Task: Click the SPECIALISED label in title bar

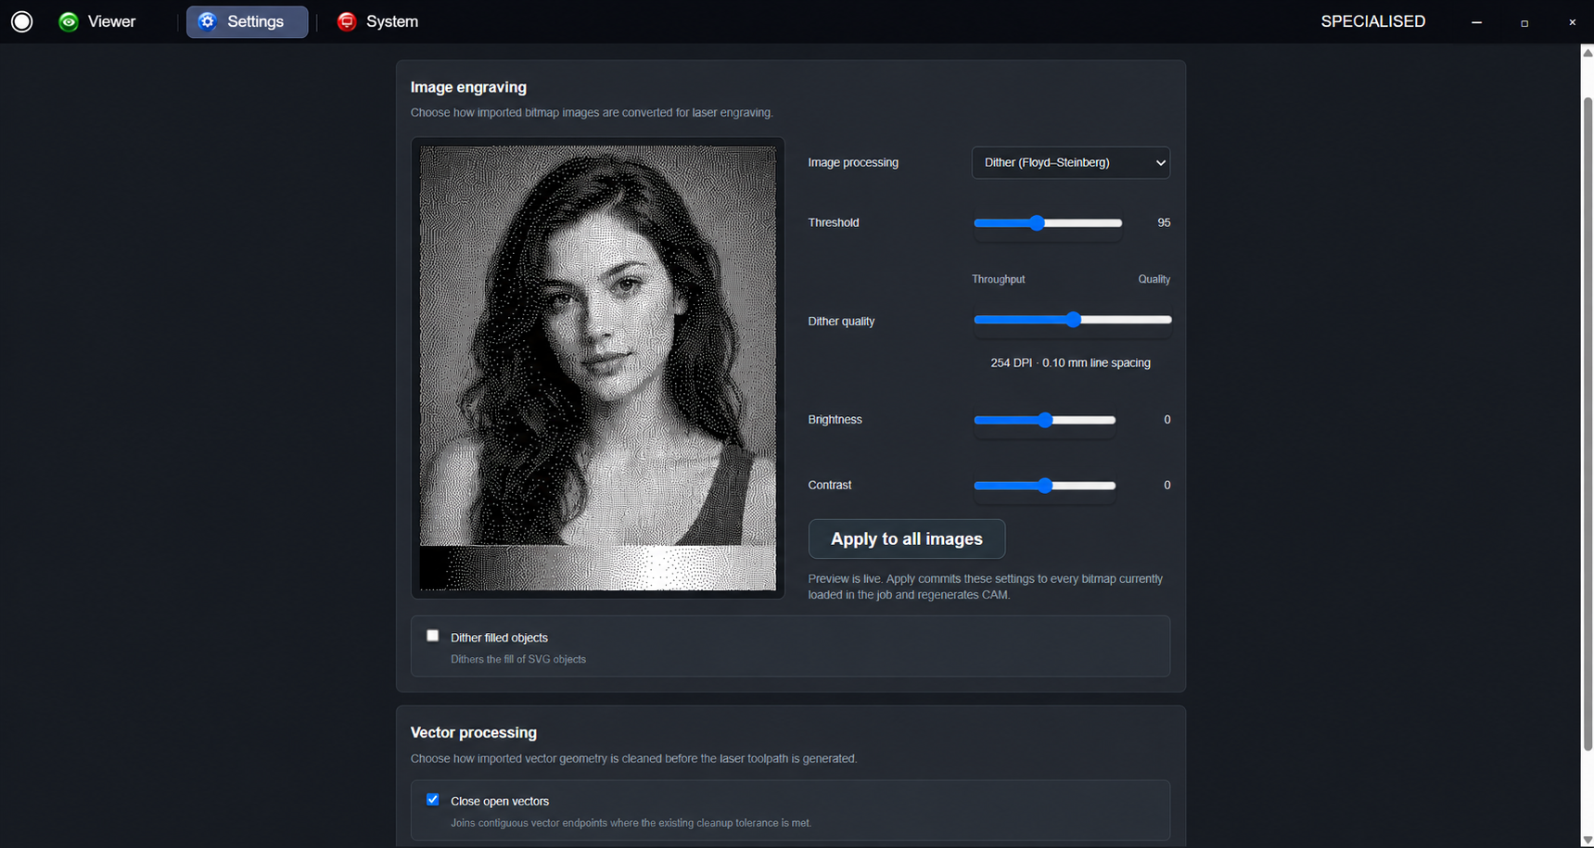Action: point(1372,21)
